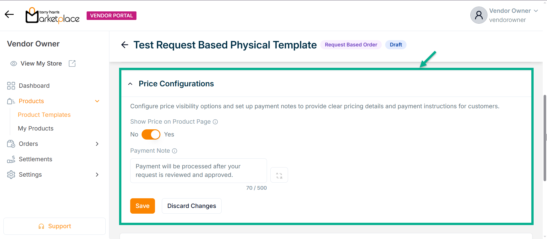Viewport: 547px width, 239px height.
Task: Click info icon next to Show Price label
Action: pyautogui.click(x=215, y=122)
